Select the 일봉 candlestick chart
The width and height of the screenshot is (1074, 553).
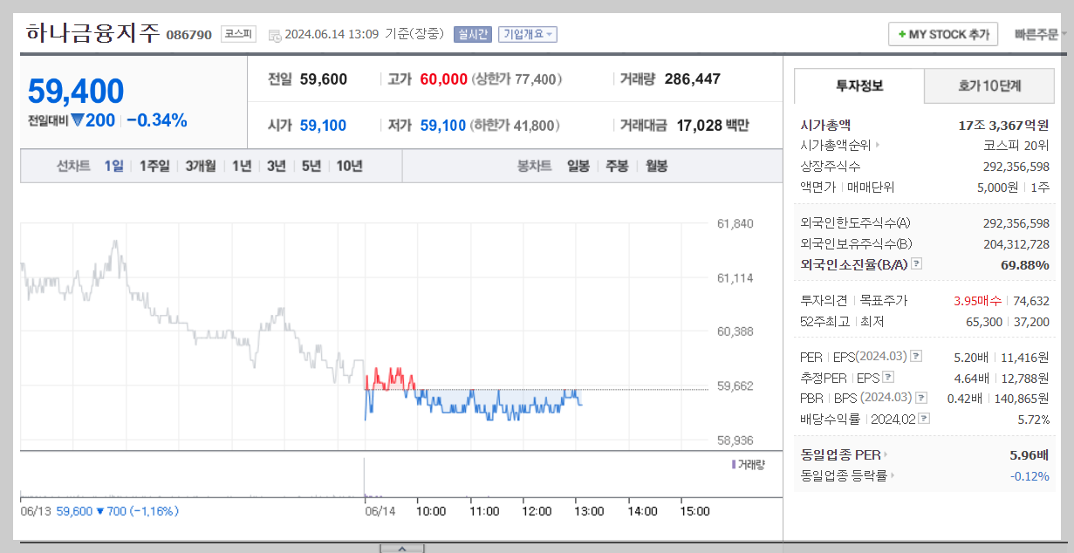[578, 166]
